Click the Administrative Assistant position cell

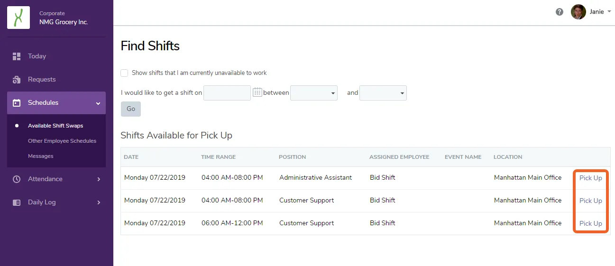[x=316, y=177]
